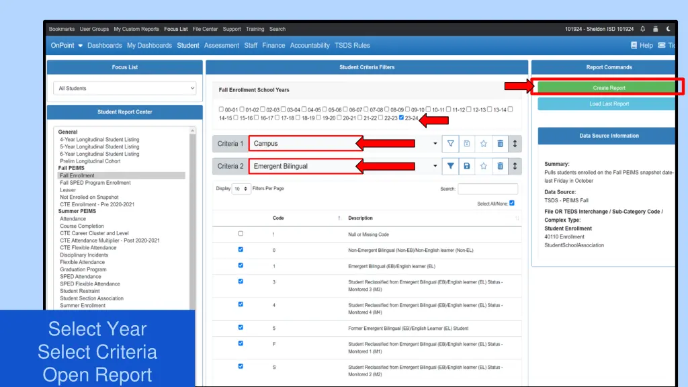Click the Criteria 1 save icon
Image resolution: width=688 pixels, height=387 pixels.
[467, 144]
